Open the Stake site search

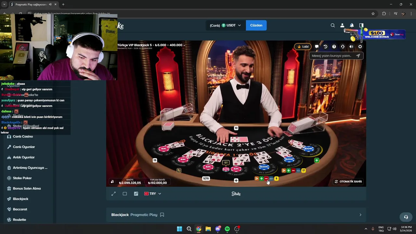tap(332, 25)
